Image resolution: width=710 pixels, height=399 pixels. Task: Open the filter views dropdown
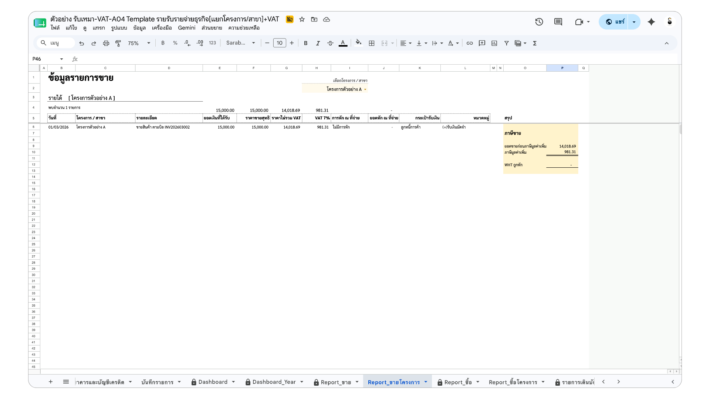[x=521, y=43]
